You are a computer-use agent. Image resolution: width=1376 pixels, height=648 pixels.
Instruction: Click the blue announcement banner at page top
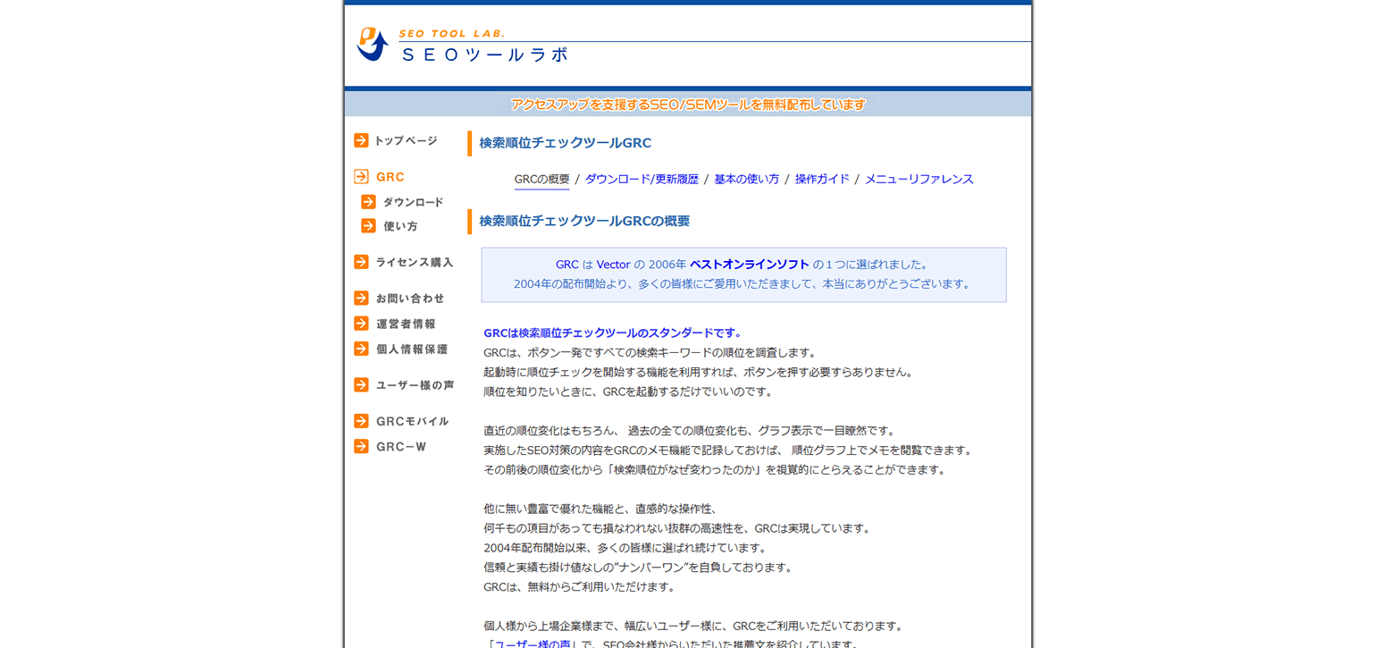coord(688,104)
